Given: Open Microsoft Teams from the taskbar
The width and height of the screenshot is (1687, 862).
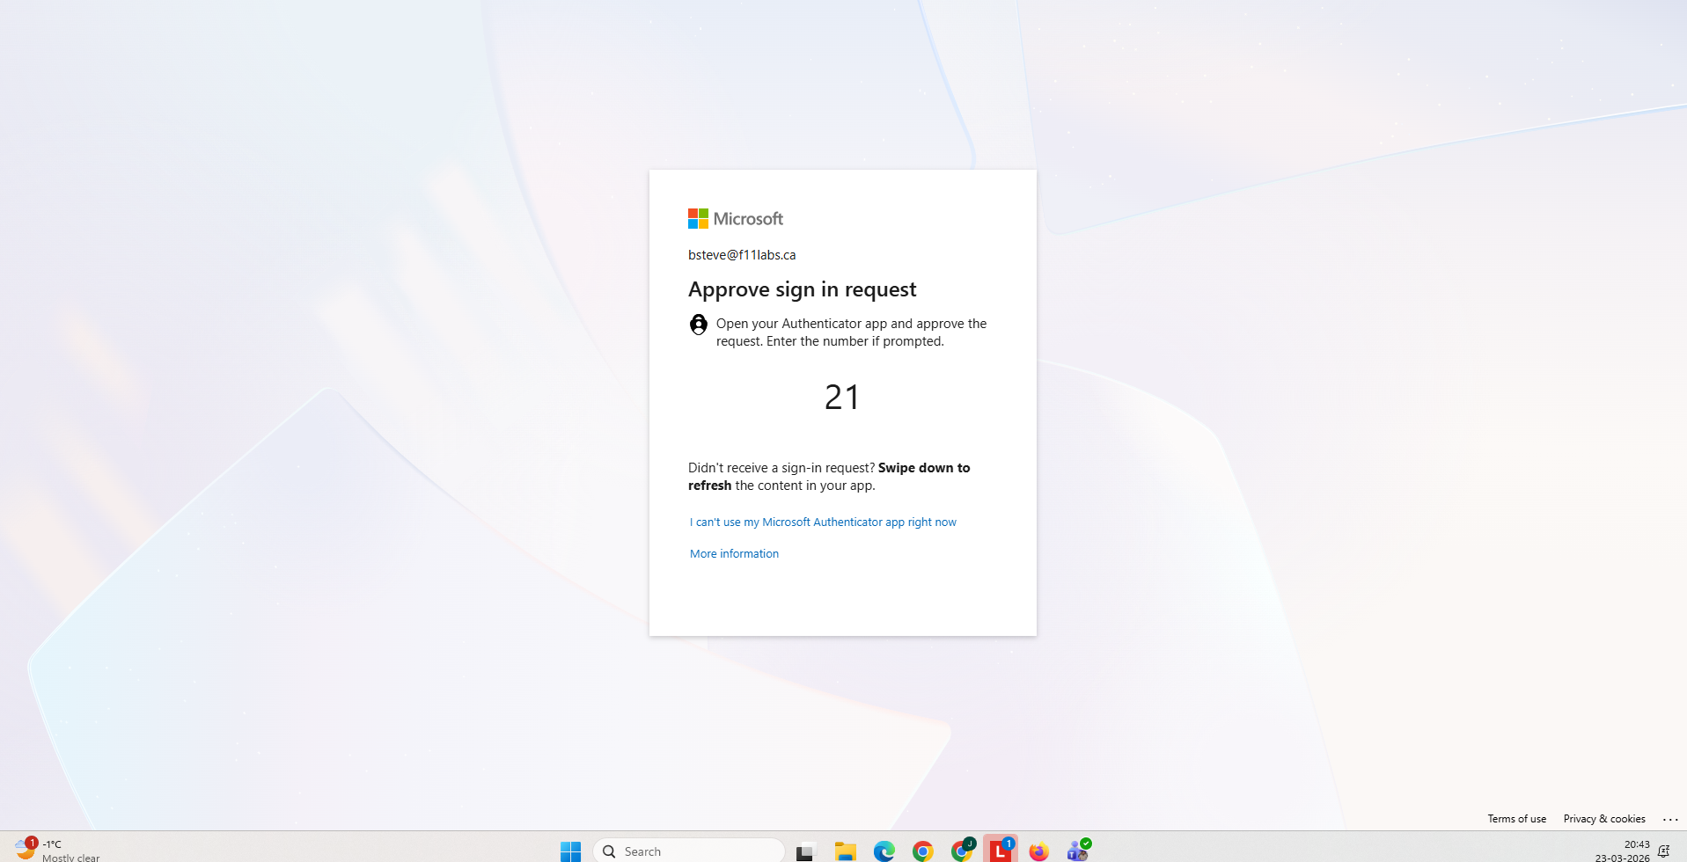Looking at the screenshot, I should pyautogui.click(x=1078, y=851).
